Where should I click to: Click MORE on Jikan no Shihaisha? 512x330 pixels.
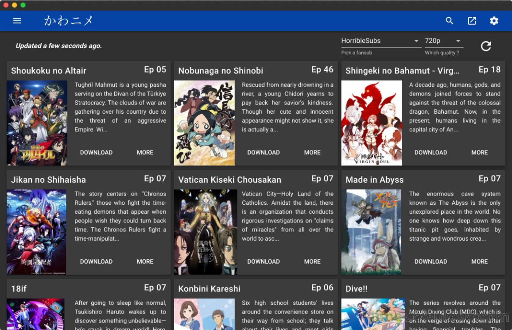(145, 261)
